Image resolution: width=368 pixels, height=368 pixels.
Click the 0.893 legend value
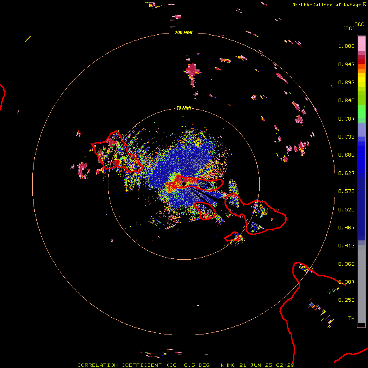[x=346, y=82]
